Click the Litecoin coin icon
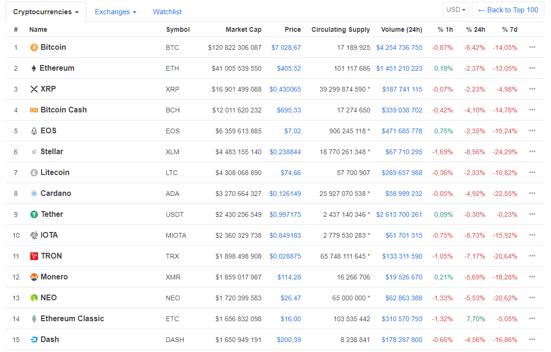The width and height of the screenshot is (551, 352). click(33, 172)
